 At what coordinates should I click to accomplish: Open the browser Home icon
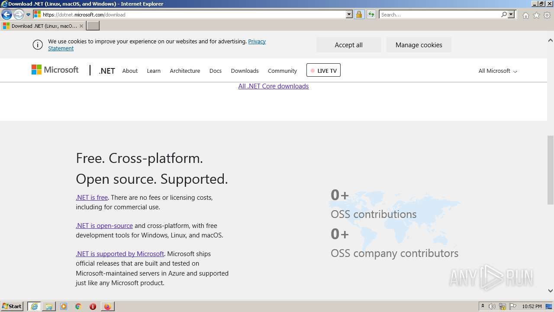525,15
